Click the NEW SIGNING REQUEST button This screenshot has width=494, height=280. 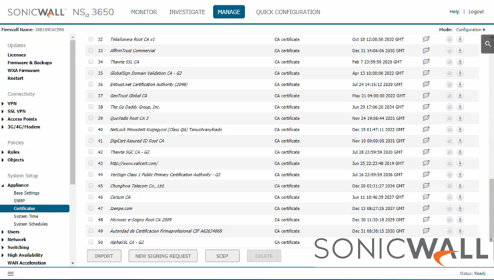click(163, 256)
